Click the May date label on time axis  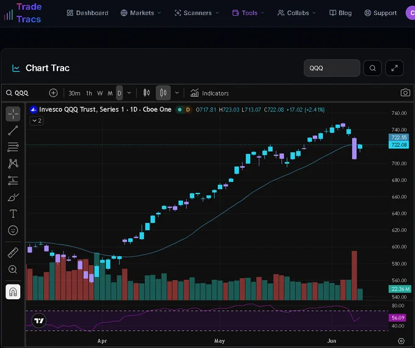click(x=220, y=341)
